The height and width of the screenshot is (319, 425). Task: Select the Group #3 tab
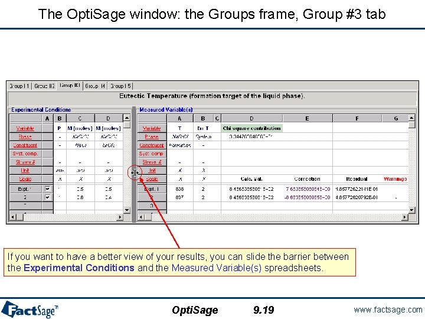(70, 86)
